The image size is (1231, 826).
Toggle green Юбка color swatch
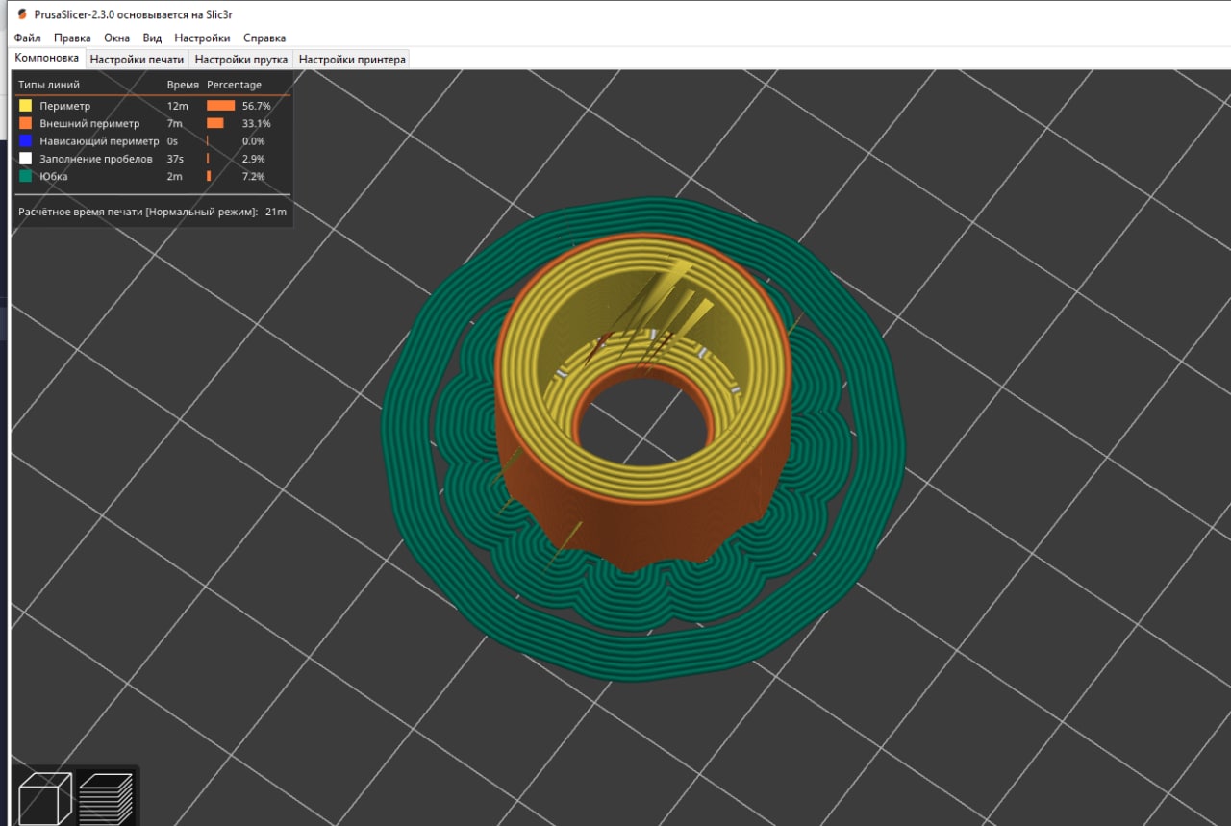(x=26, y=176)
